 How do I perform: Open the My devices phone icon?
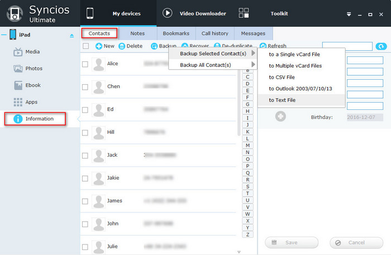(90, 13)
